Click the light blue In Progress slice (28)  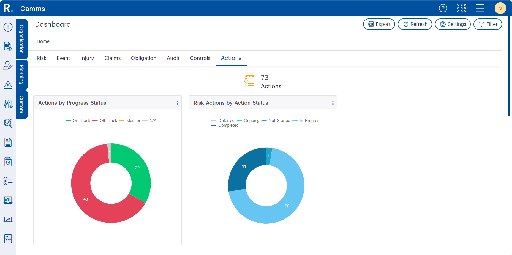pos(287,206)
